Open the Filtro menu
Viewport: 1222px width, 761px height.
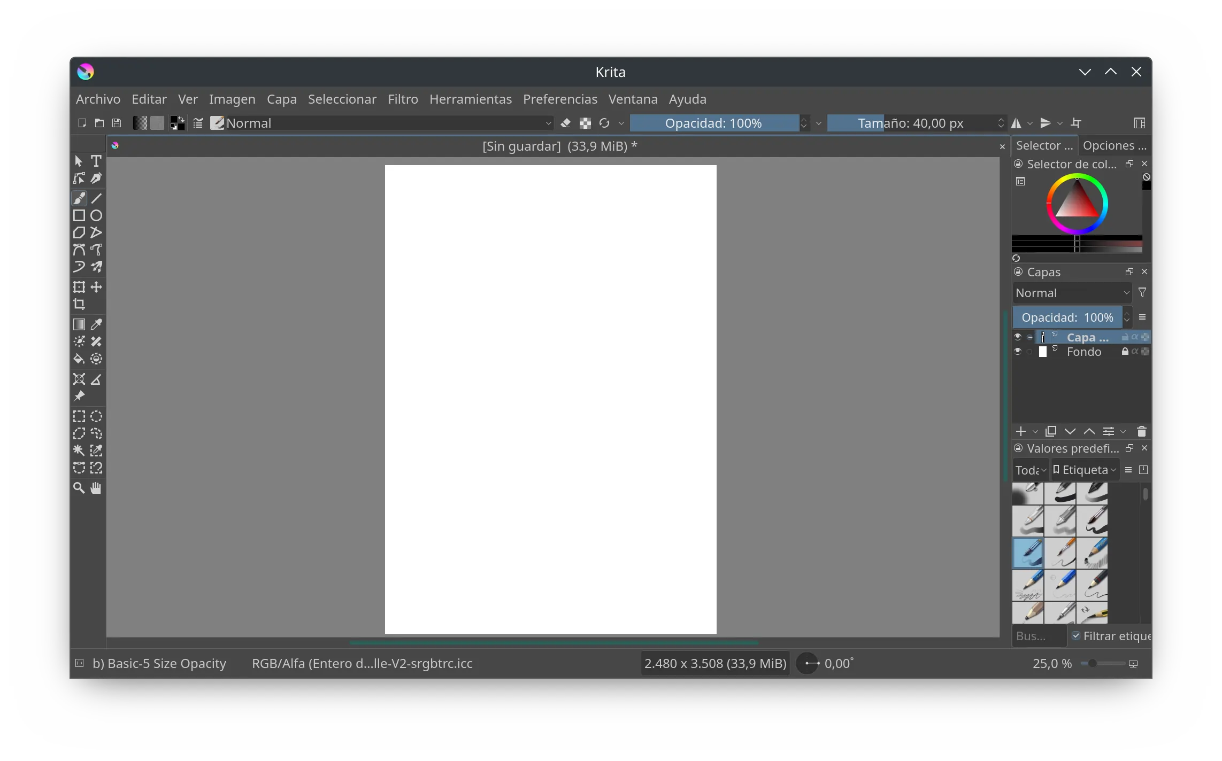(403, 99)
